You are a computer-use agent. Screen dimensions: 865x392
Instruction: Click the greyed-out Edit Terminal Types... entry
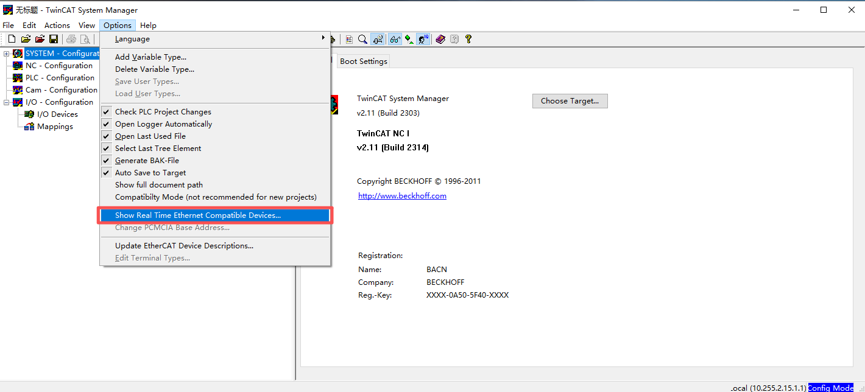(215, 258)
